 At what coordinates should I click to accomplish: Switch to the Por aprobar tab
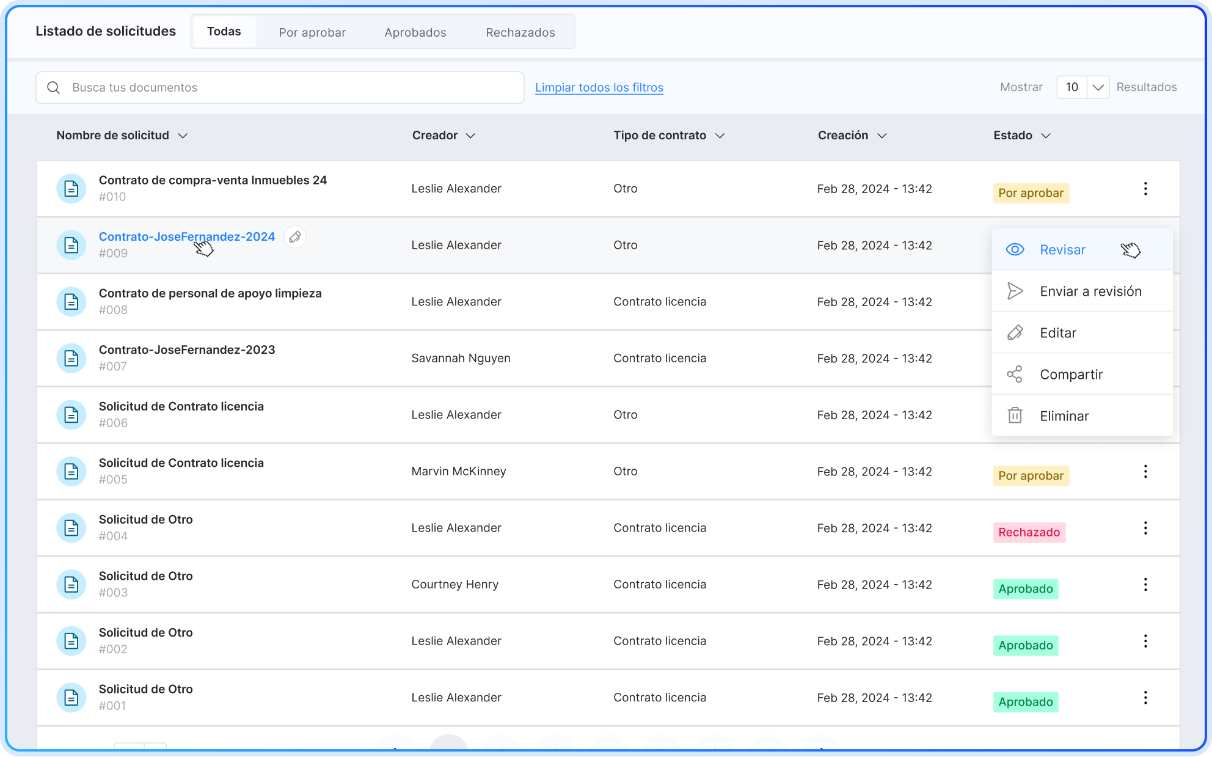click(312, 32)
